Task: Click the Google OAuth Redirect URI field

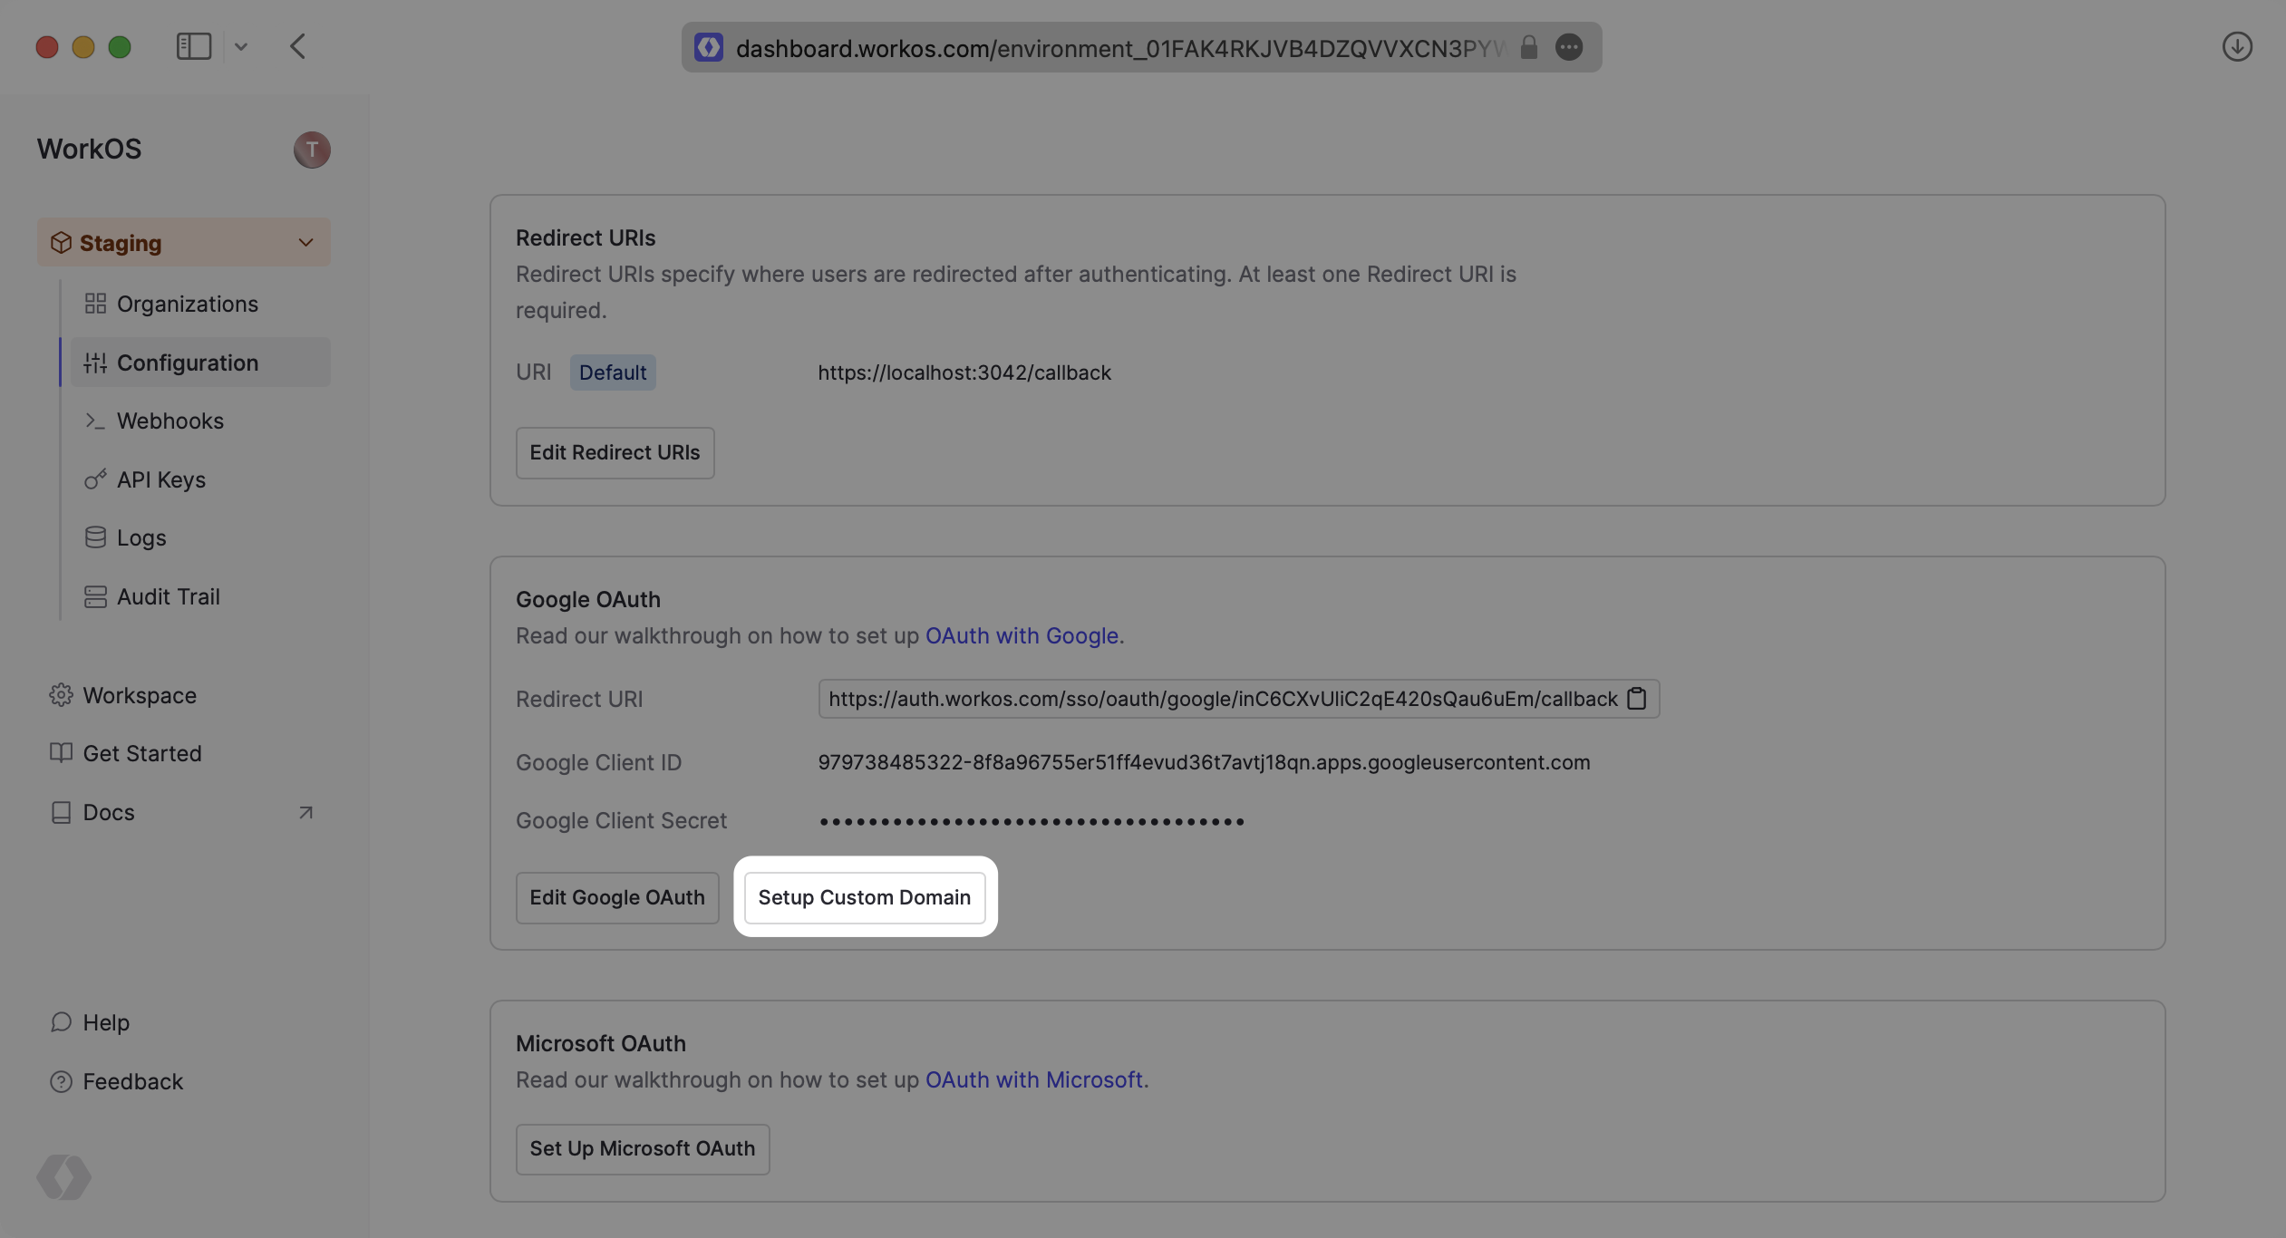Action: point(1222,699)
